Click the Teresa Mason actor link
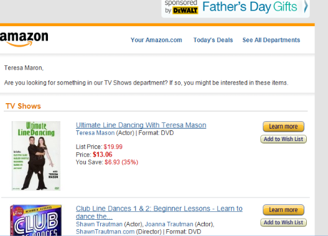Image resolution: width=328 pixels, height=236 pixels. coord(95,133)
